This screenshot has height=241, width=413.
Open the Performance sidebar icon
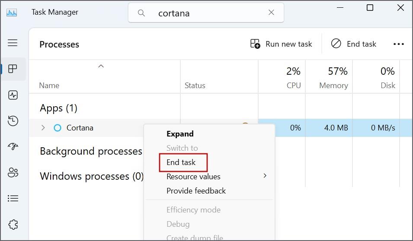(x=13, y=95)
